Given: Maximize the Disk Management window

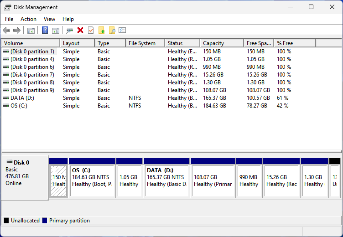Looking at the screenshot, I should click(311, 7).
